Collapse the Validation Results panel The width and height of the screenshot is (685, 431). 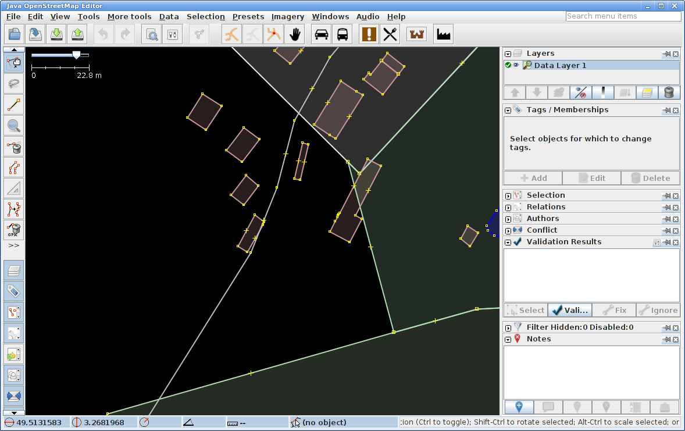508,242
